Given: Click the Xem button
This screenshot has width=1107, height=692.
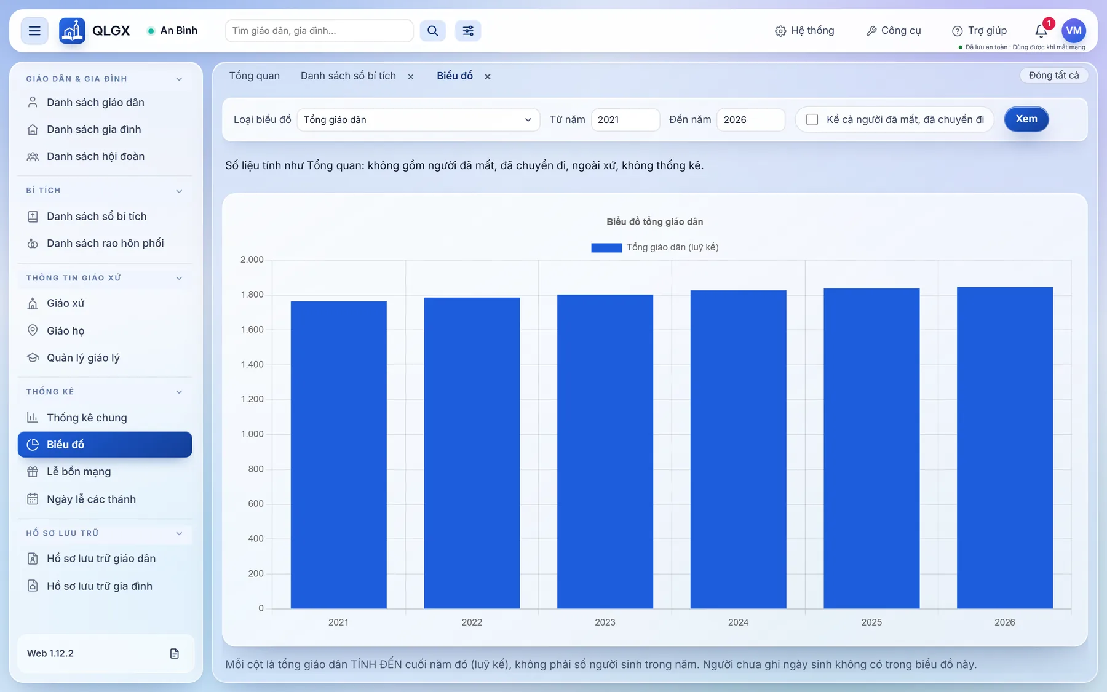Looking at the screenshot, I should point(1026,119).
